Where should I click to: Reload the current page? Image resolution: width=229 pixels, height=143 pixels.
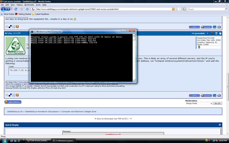16,9
